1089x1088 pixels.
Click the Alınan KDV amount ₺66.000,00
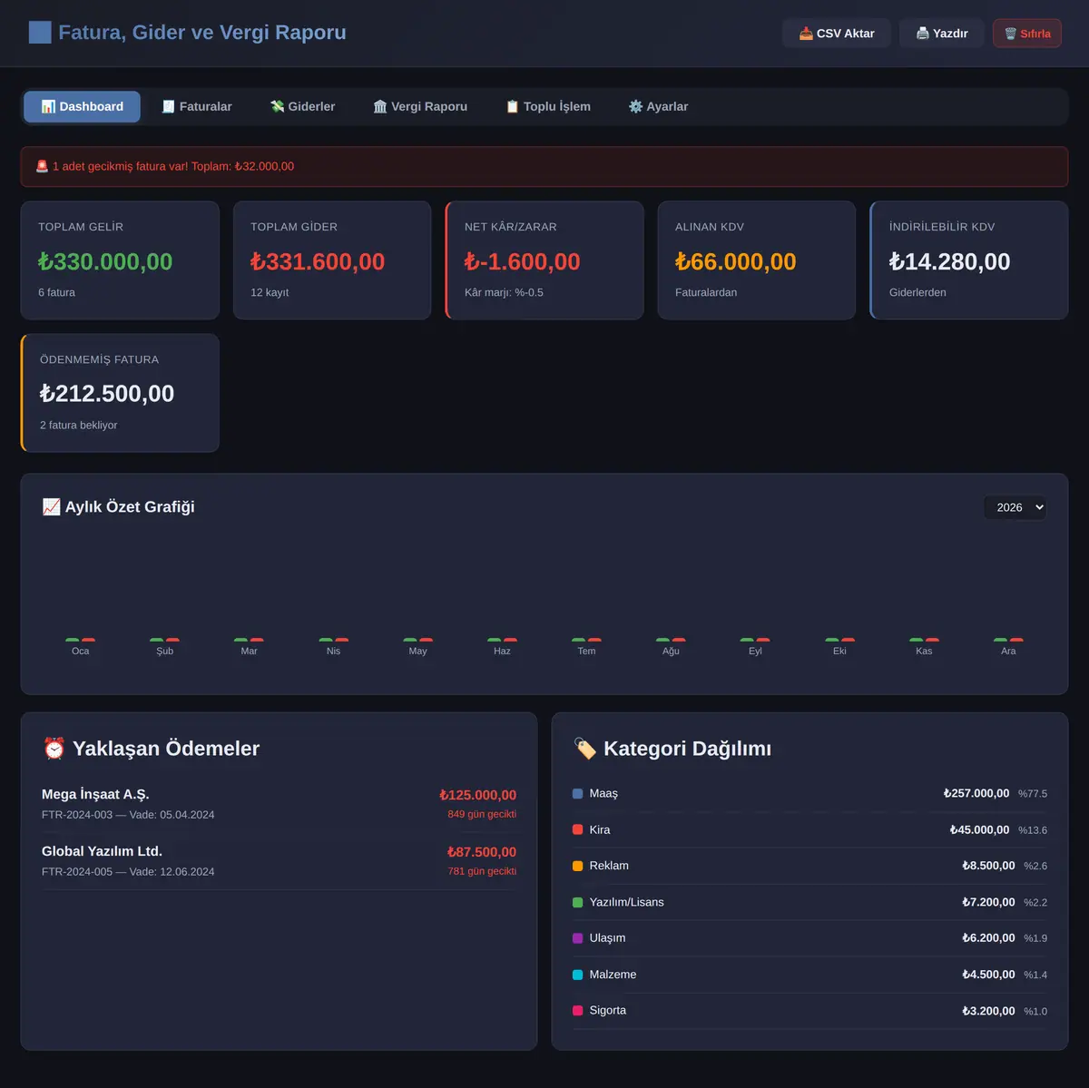pos(736,261)
